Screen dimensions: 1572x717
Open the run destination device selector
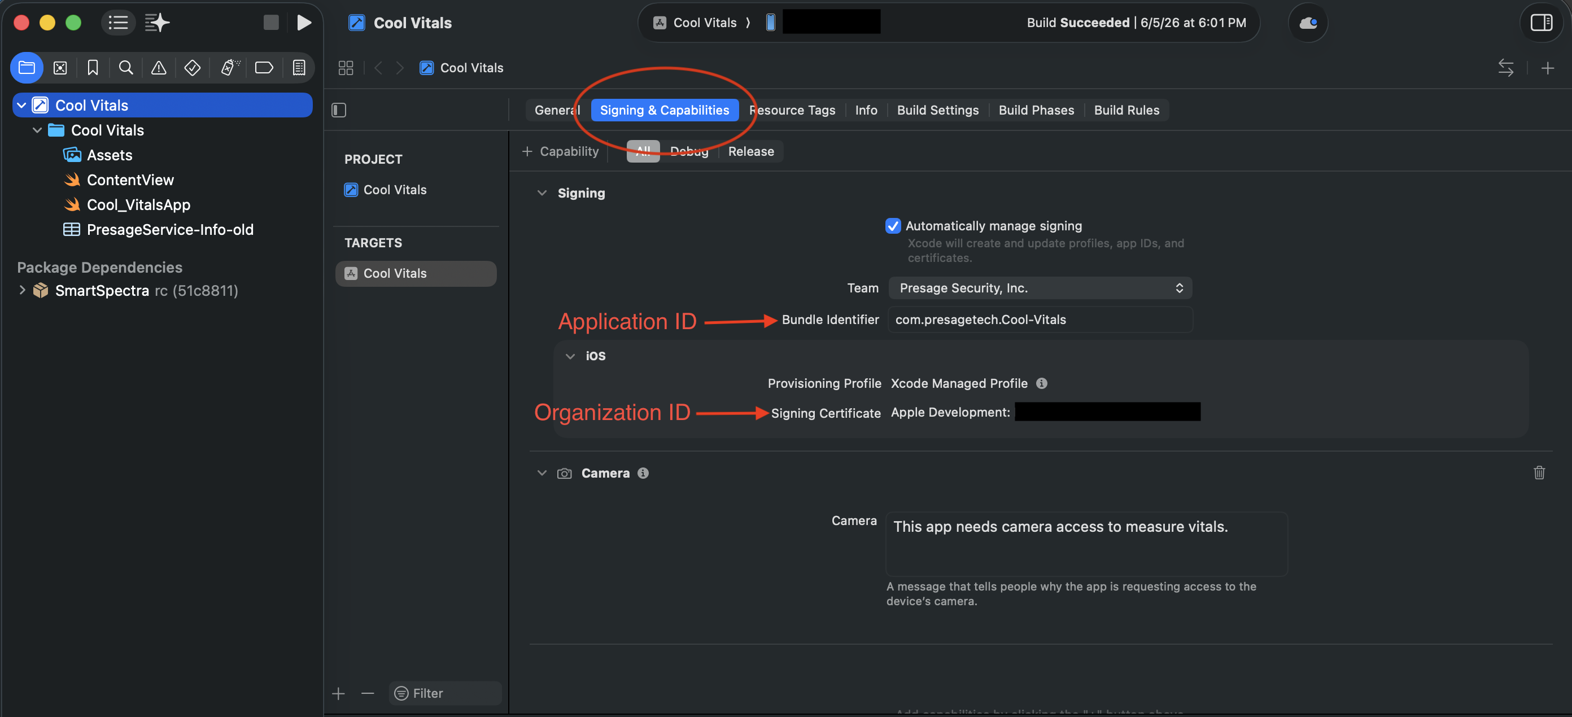click(x=823, y=22)
